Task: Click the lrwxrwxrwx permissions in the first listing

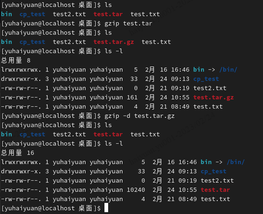Action: (21, 70)
